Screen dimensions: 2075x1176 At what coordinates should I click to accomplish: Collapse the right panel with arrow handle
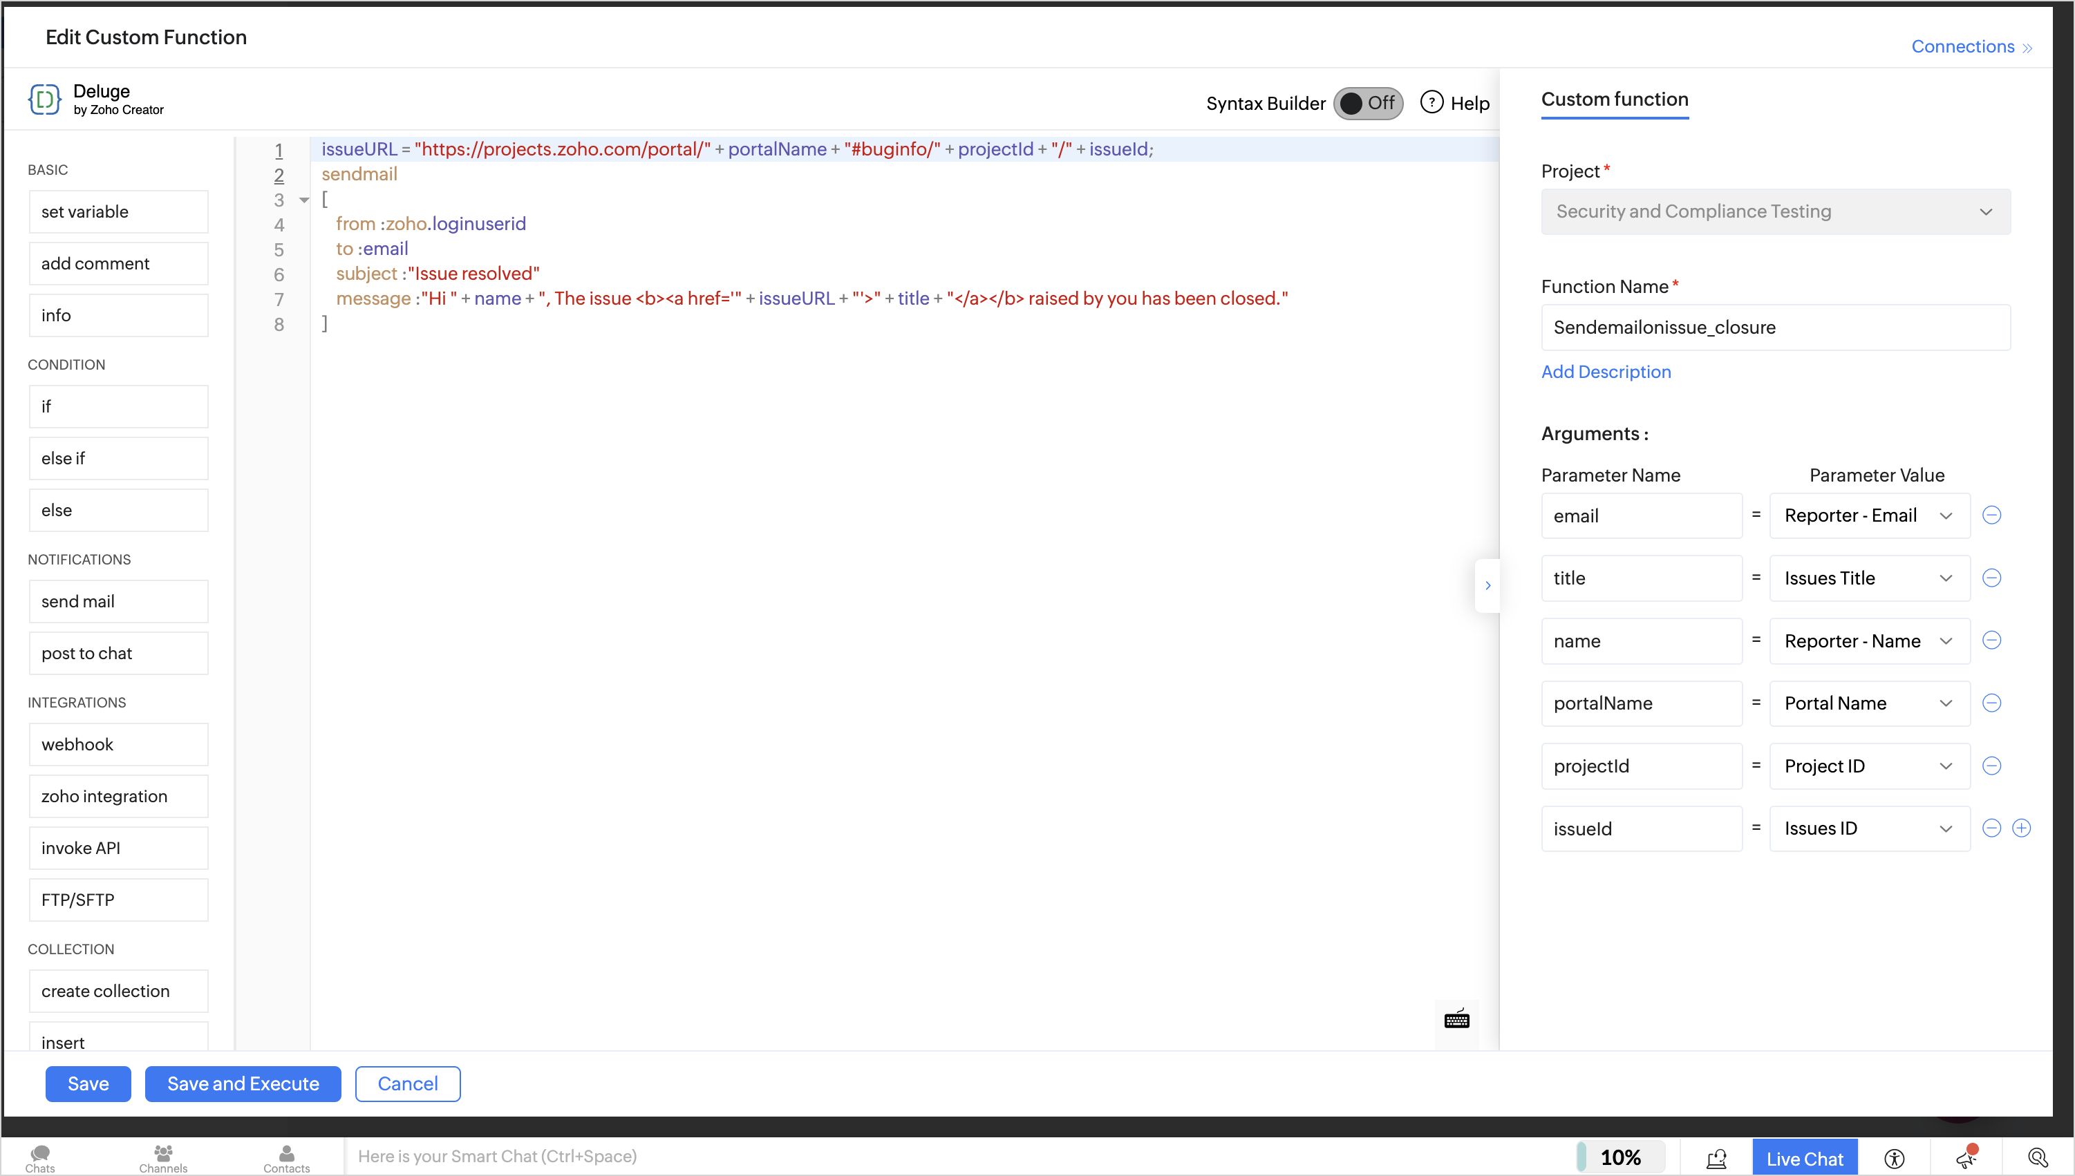(x=1487, y=585)
